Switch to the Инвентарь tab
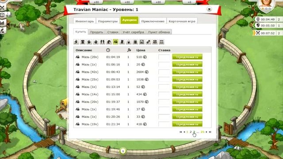 coord(84,21)
